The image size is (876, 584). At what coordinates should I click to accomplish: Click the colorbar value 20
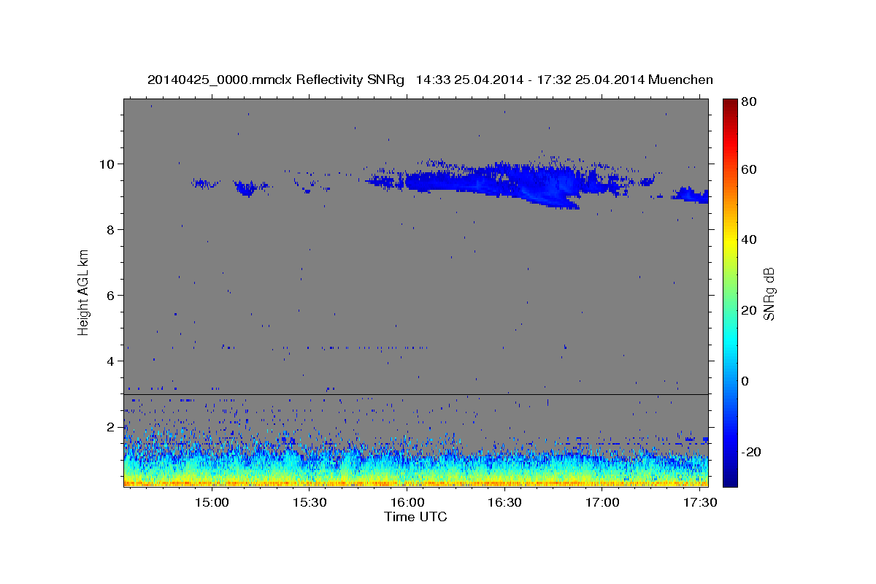pyautogui.click(x=749, y=310)
